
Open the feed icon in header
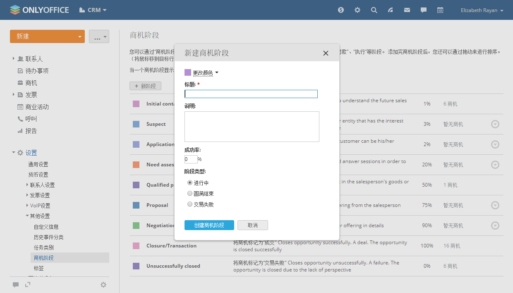391,10
